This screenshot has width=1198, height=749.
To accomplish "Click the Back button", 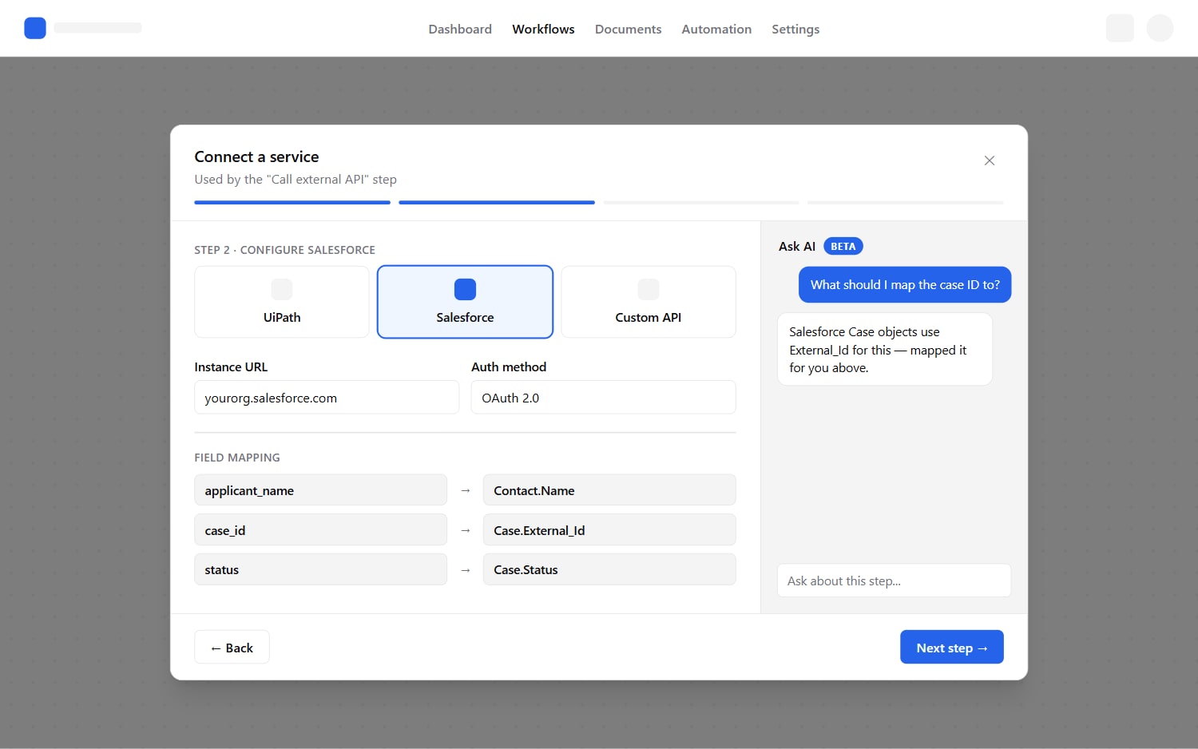I will 232,648.
